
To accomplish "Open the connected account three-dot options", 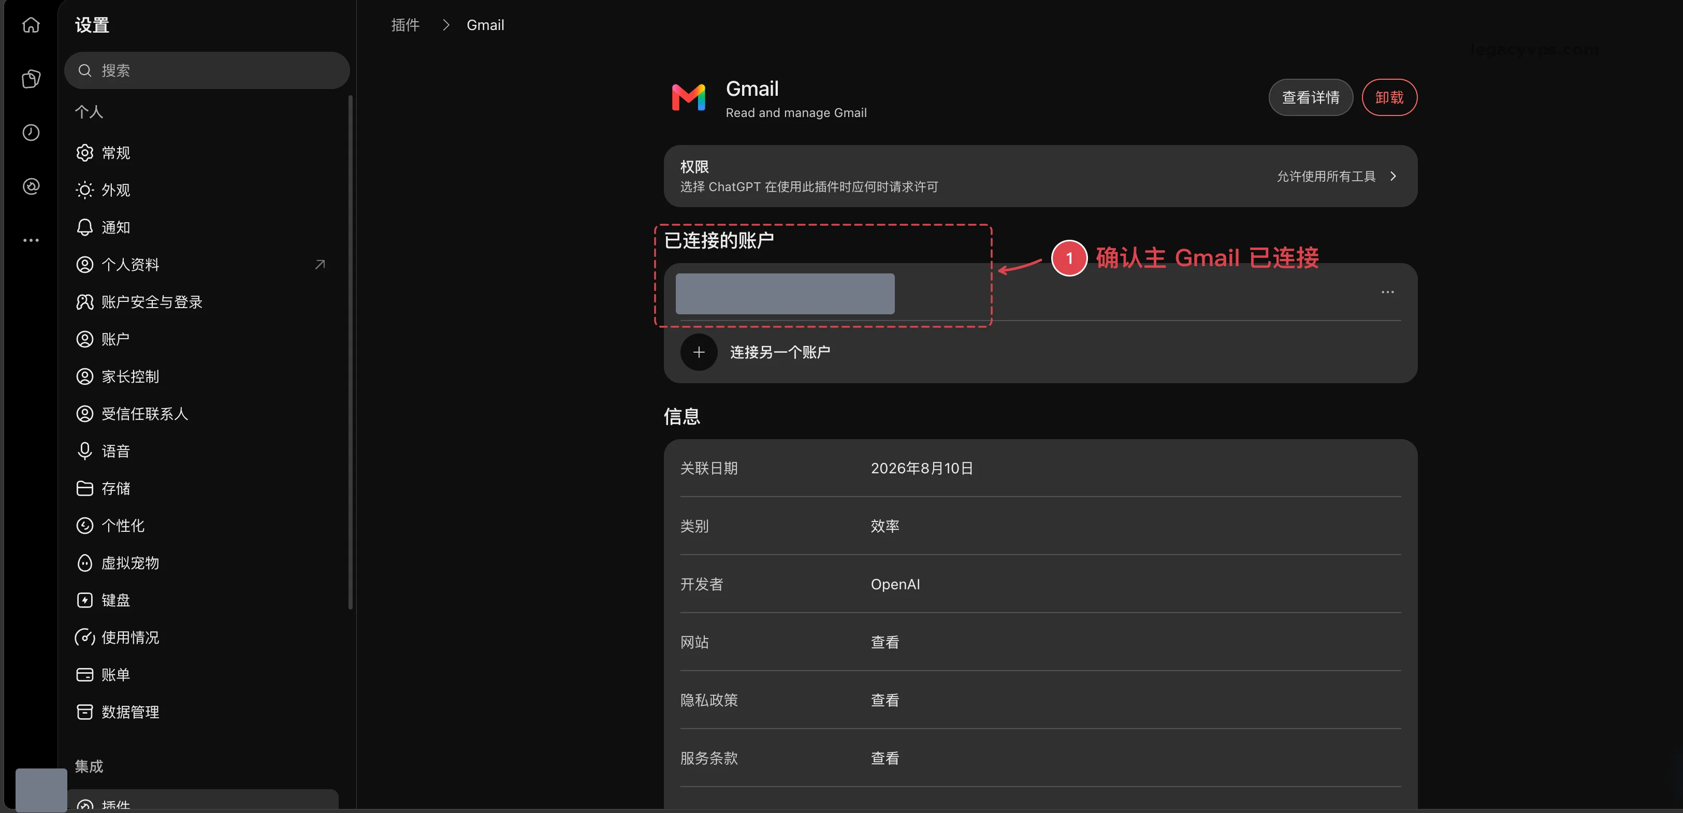I will pos(1387,292).
